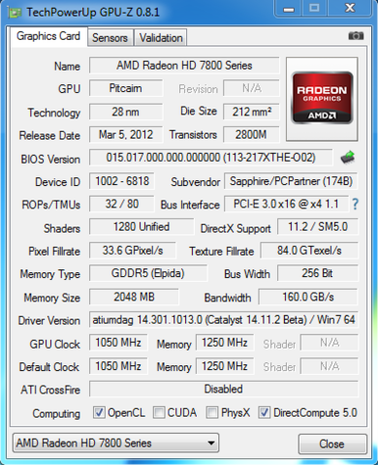Switch to the Validation tab
378x465 pixels.
coord(161,38)
